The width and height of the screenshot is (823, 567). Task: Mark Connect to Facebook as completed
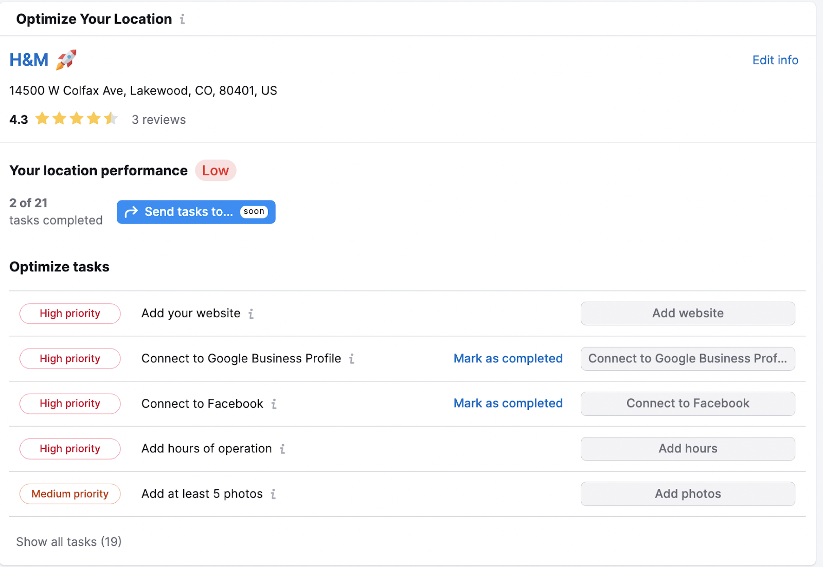click(x=508, y=404)
